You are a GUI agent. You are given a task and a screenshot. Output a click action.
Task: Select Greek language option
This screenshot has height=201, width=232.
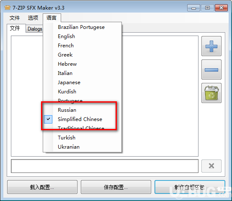click(82, 54)
